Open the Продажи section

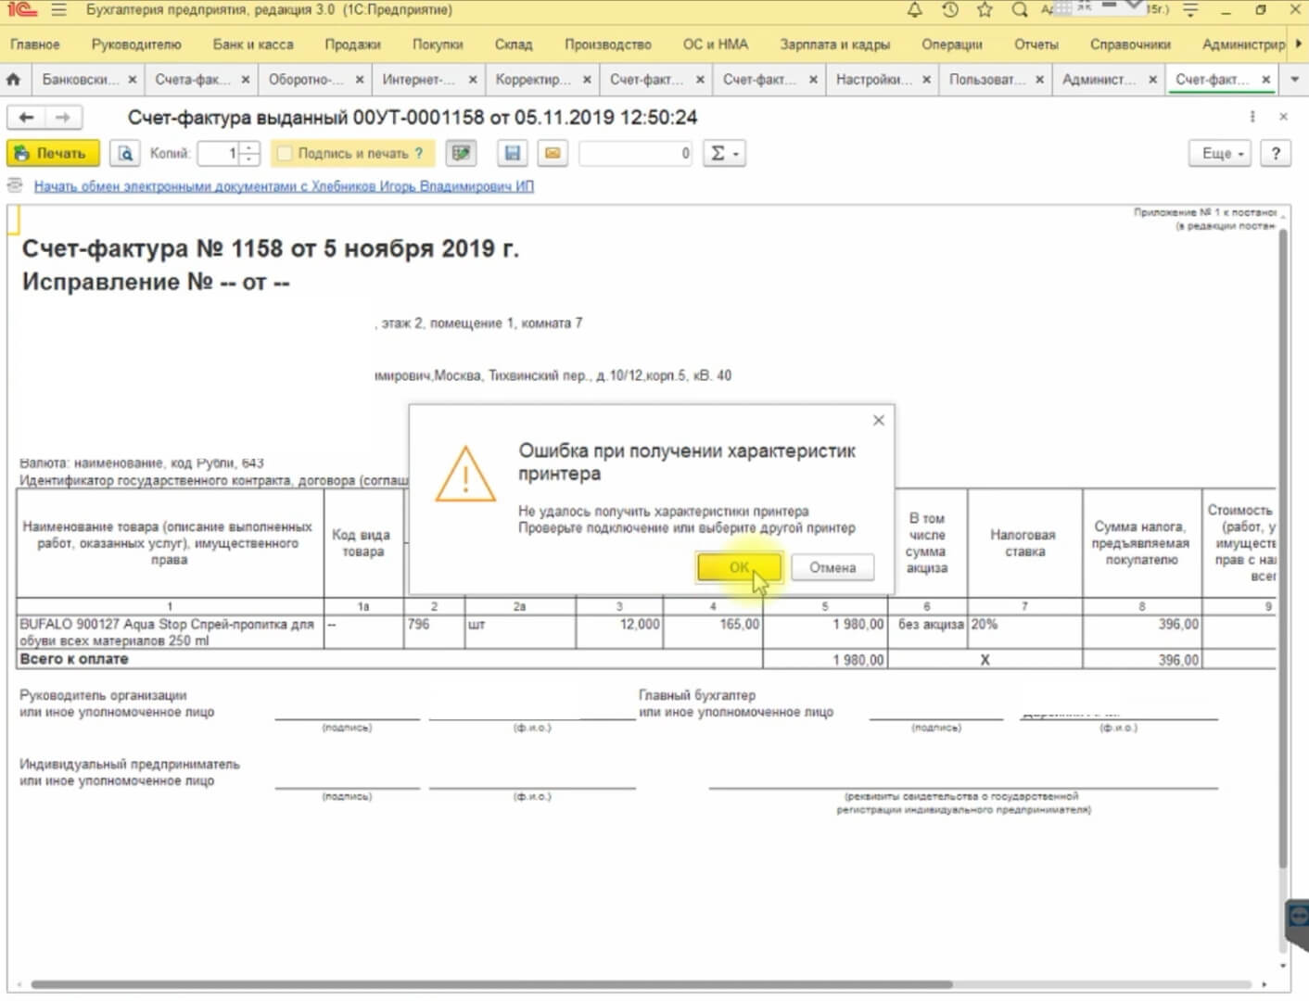click(352, 44)
